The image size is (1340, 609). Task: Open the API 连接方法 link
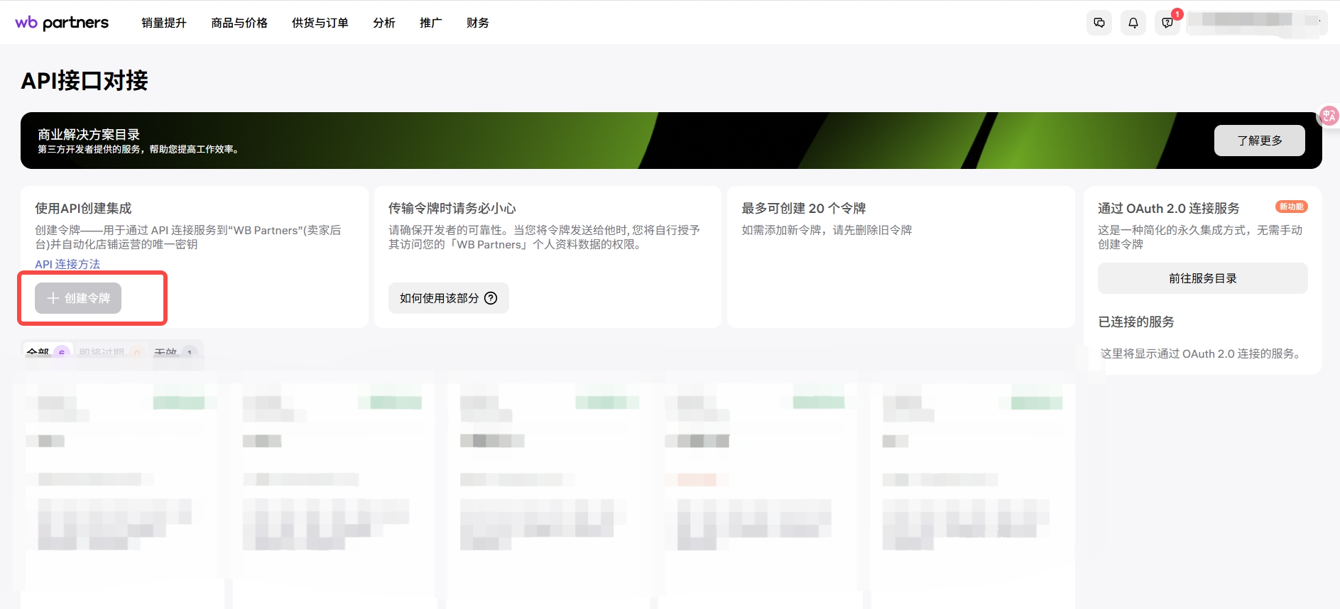pyautogui.click(x=67, y=264)
